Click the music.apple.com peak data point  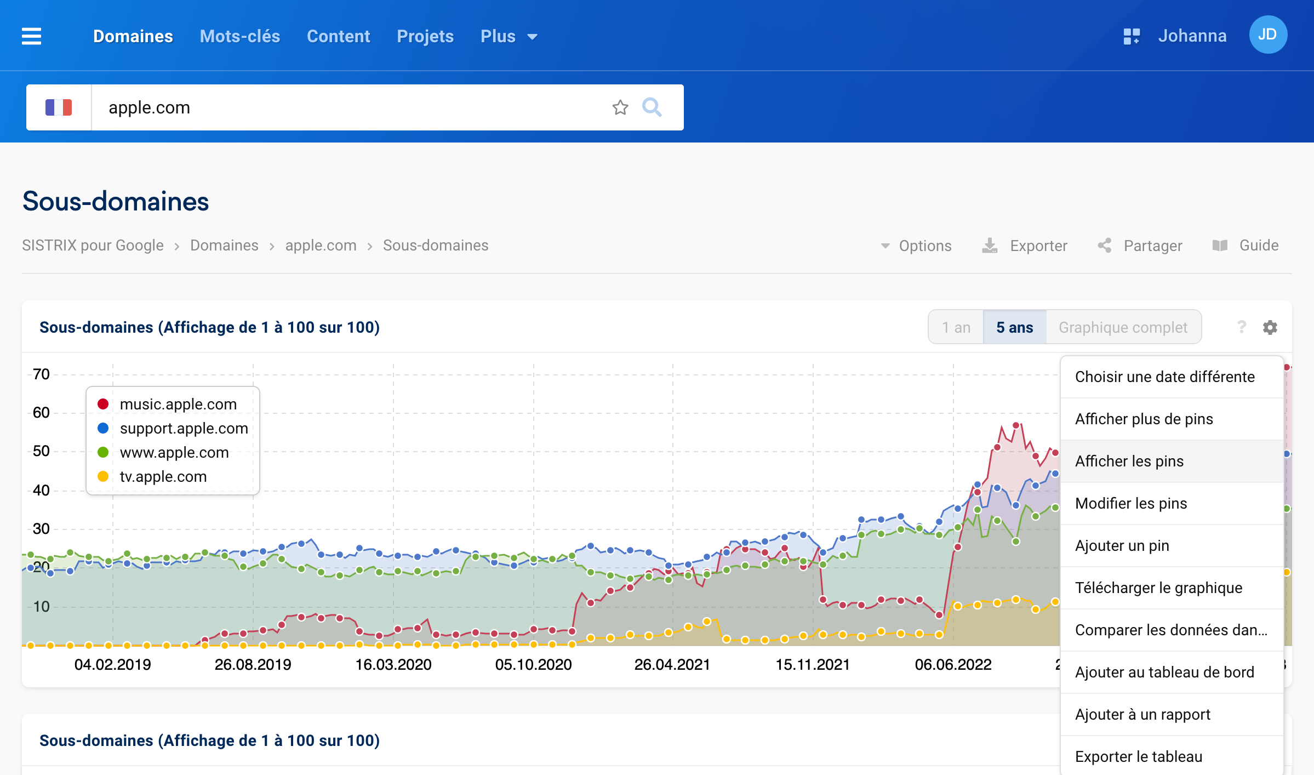tap(1016, 425)
